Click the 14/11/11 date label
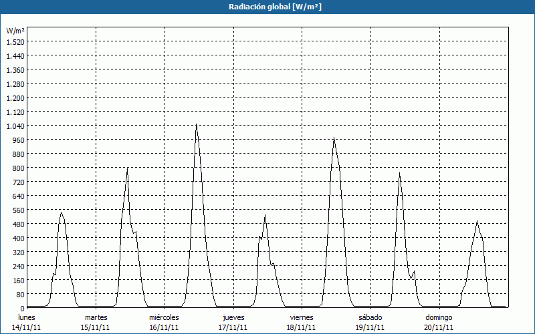 point(27,327)
